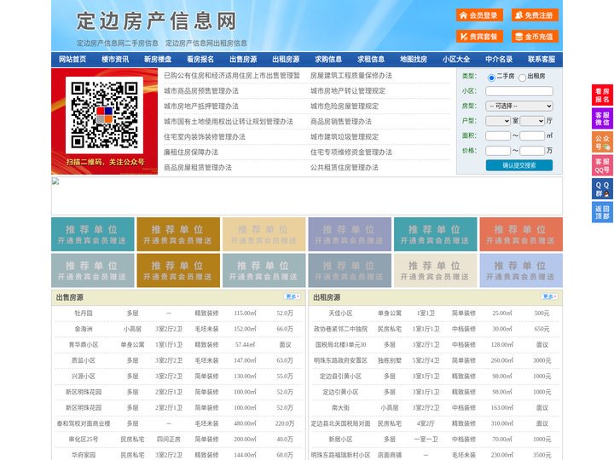Open the 室 room count dropdown
The height and width of the screenshot is (460, 614).
point(498,121)
